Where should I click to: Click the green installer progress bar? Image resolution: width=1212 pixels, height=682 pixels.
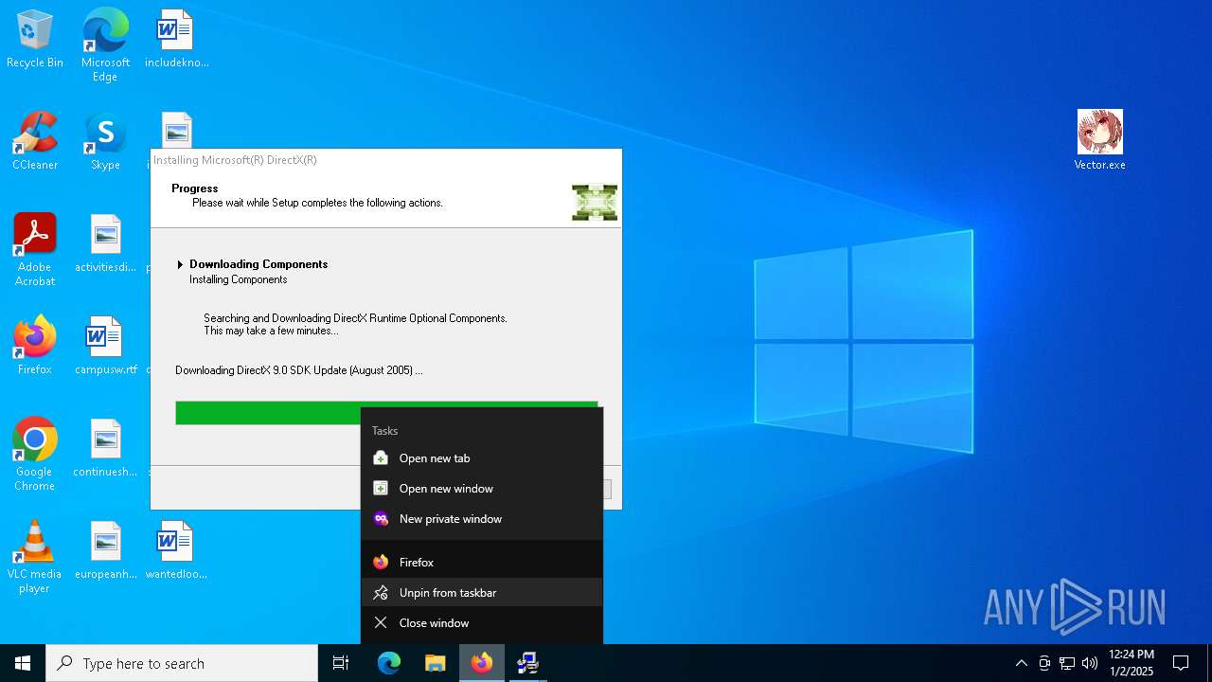[x=268, y=413]
